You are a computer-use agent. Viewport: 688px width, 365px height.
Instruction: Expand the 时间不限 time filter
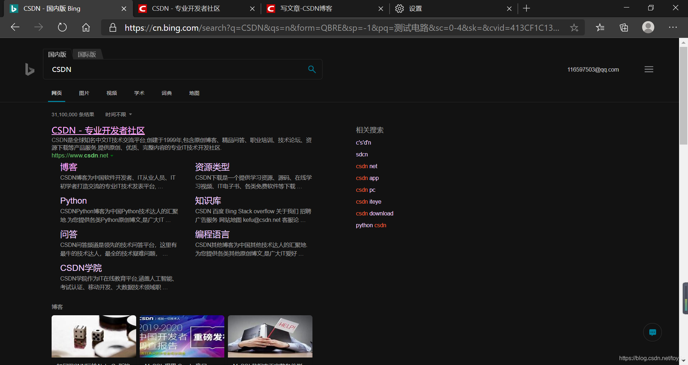coord(119,115)
